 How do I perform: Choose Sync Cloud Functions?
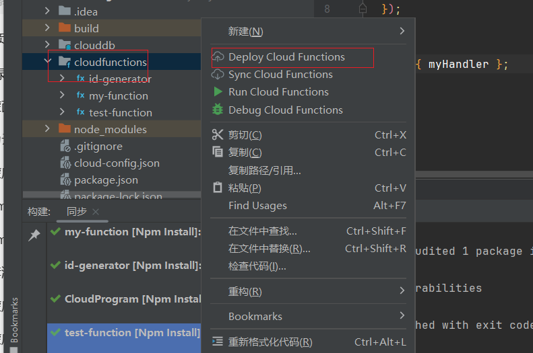click(309, 75)
